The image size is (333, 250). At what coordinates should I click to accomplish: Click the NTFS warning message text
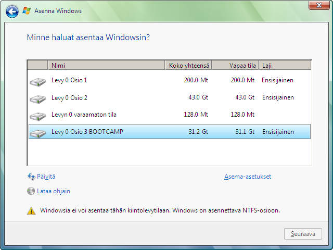[160, 210]
